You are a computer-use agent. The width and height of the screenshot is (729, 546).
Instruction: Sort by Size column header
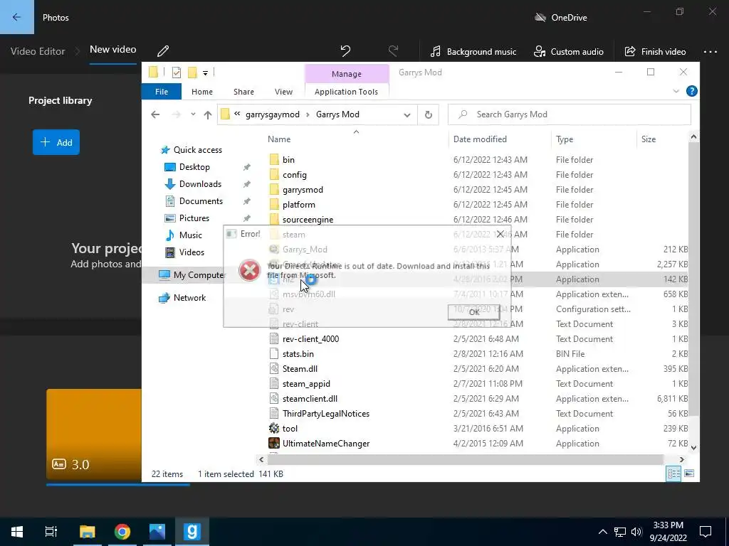pyautogui.click(x=648, y=139)
